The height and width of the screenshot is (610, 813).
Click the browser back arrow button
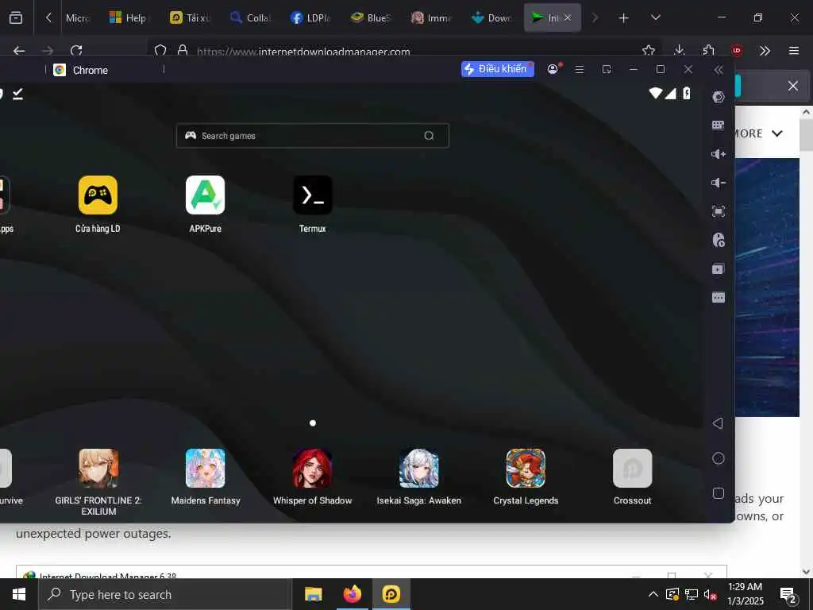pos(19,51)
